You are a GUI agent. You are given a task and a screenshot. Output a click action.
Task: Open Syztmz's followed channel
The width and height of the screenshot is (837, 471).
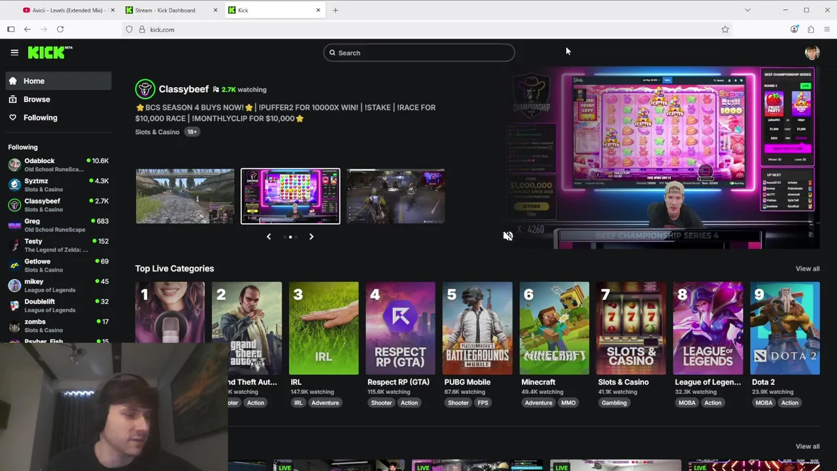click(x=58, y=185)
